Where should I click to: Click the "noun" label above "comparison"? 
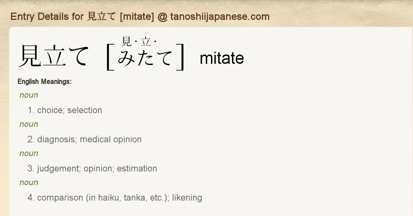[29, 182]
